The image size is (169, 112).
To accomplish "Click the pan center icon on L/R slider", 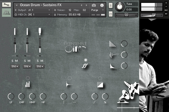I will tap(126, 15).
